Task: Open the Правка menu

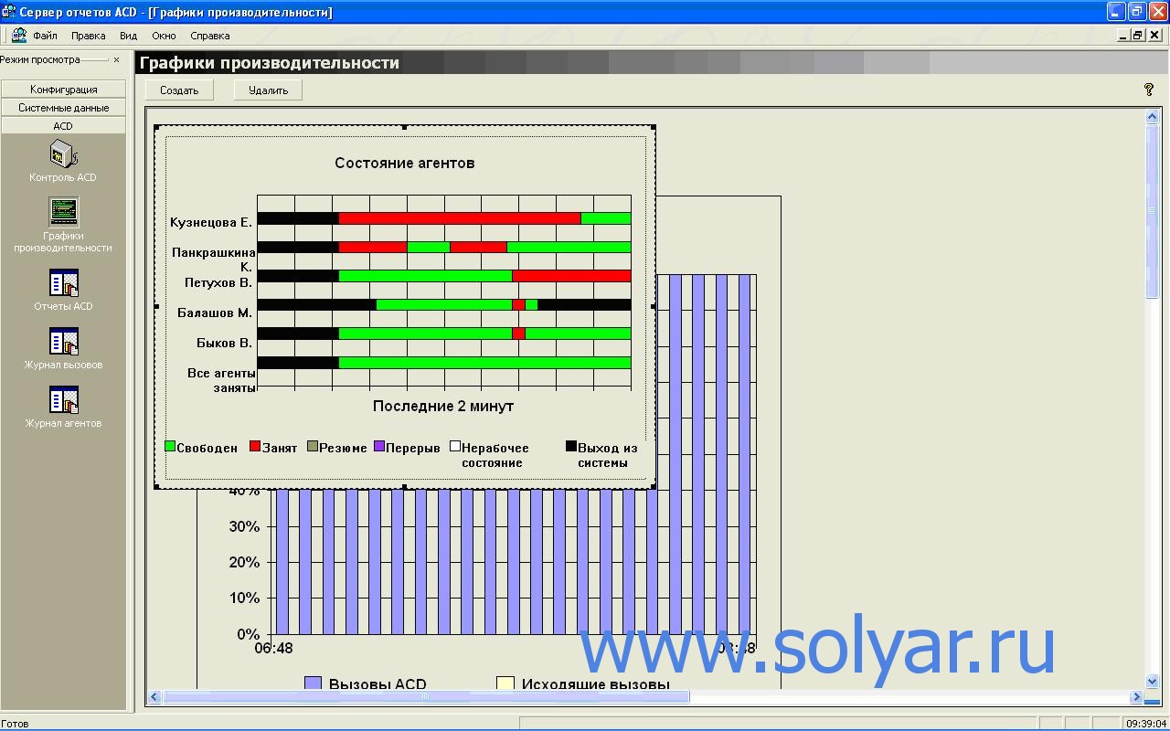Action: coord(88,36)
